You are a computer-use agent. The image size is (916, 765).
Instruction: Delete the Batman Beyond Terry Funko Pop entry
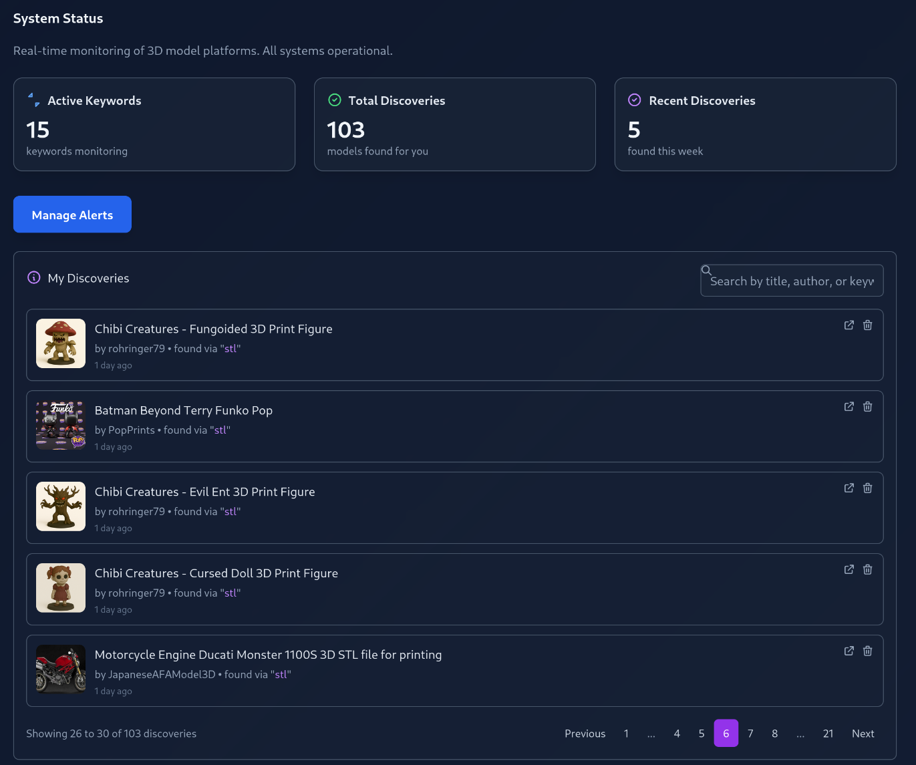pyautogui.click(x=867, y=407)
